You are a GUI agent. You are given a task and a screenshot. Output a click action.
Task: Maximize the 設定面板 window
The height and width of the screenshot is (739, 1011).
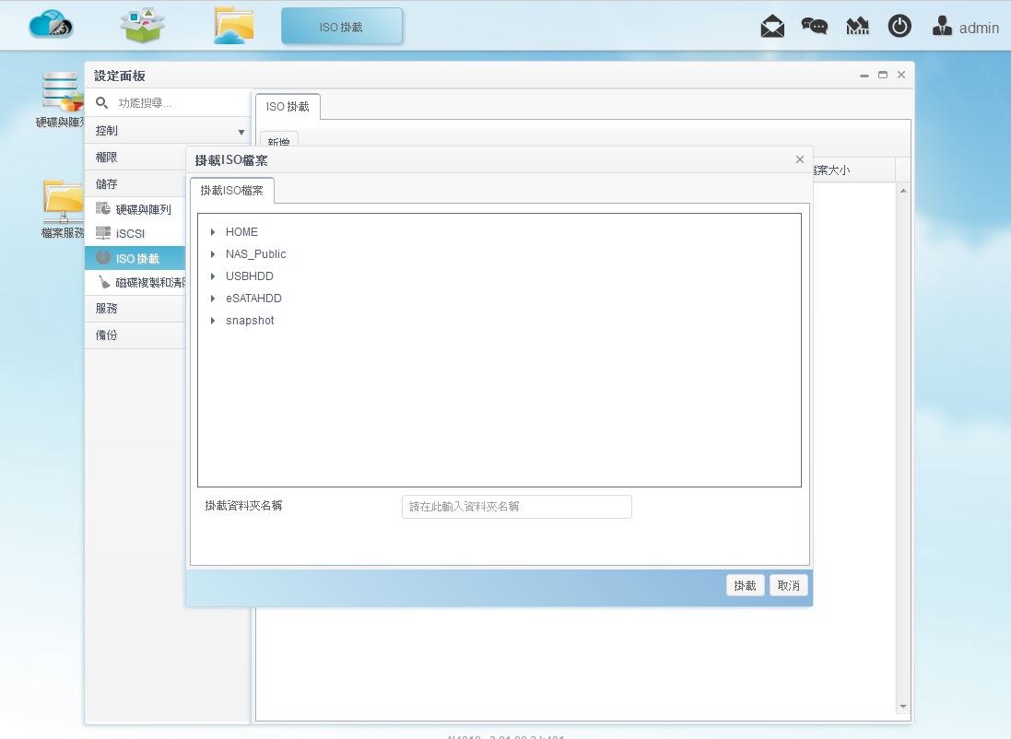tap(883, 75)
